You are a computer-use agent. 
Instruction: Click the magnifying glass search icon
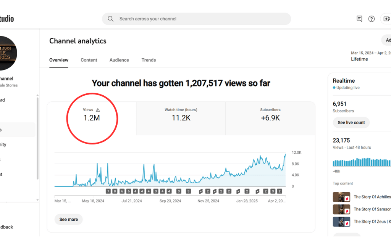click(110, 19)
